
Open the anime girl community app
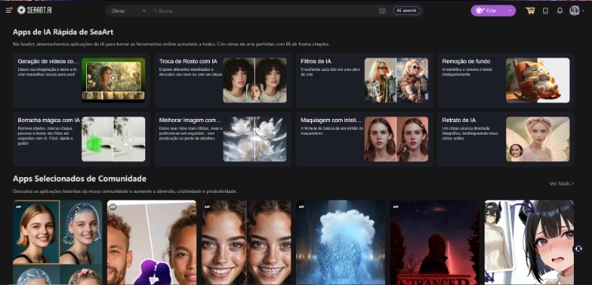(529, 242)
